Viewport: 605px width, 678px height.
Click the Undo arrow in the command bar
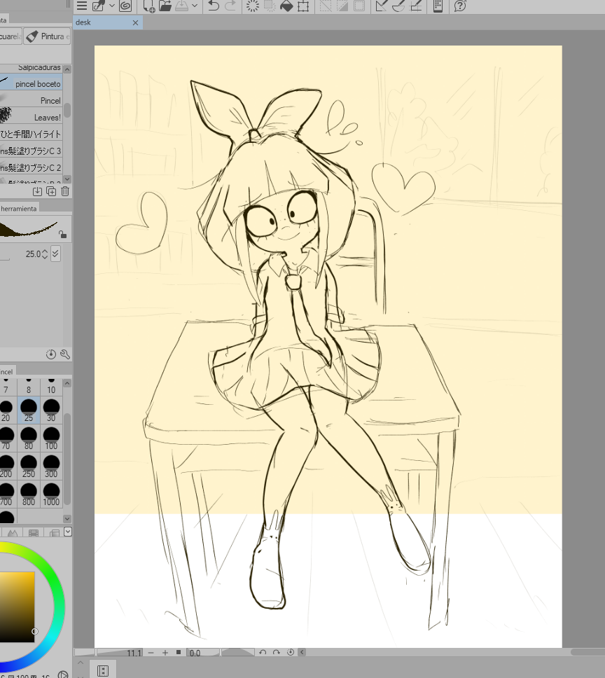point(213,6)
